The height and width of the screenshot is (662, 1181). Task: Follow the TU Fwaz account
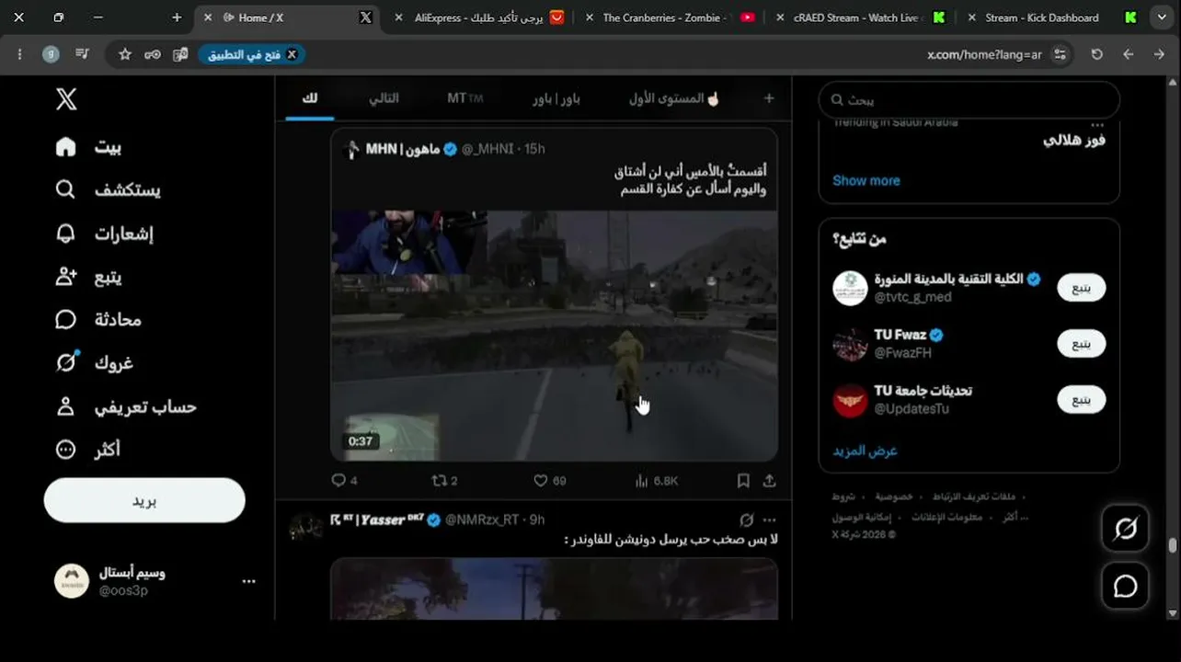[x=1082, y=344]
